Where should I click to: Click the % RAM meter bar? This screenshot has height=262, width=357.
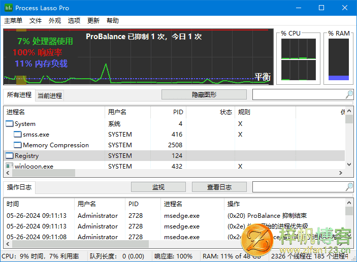pyautogui.click(x=339, y=59)
